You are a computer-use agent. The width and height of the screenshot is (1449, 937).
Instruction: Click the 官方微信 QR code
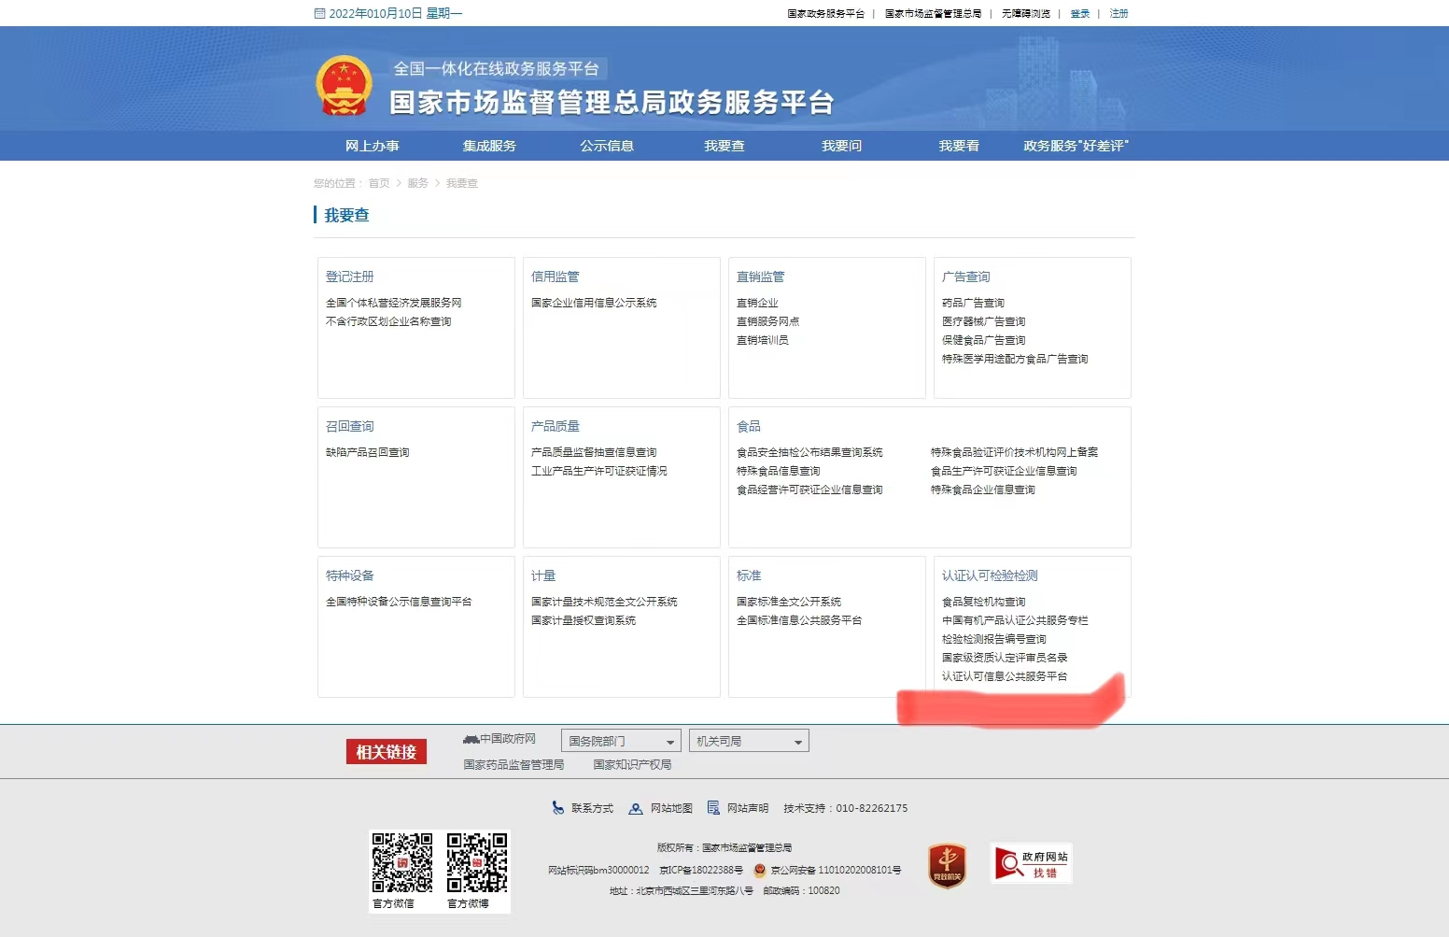tap(402, 862)
